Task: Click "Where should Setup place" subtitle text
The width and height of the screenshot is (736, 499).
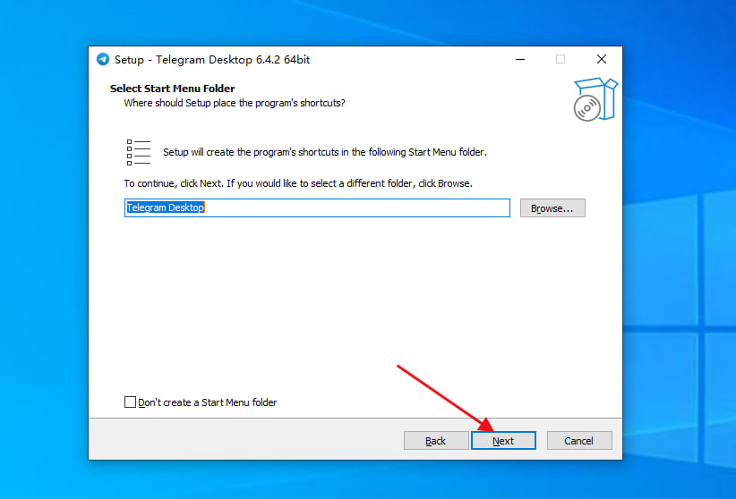Action: pyautogui.click(x=234, y=103)
